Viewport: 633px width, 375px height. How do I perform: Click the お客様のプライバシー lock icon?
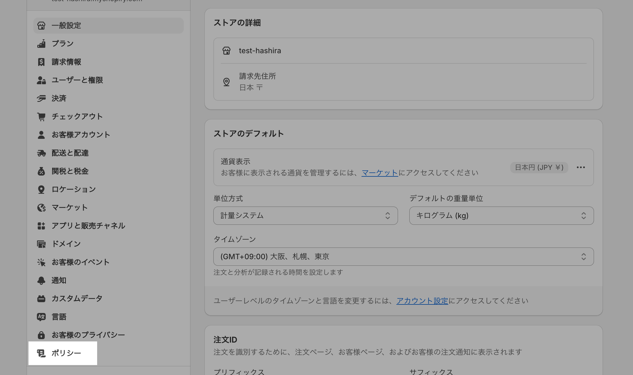coord(41,335)
